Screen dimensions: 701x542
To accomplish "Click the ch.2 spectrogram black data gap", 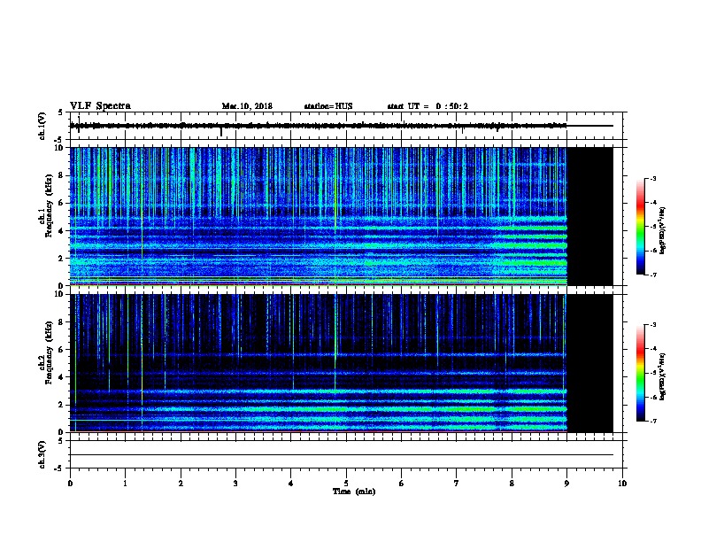I will point(589,363).
